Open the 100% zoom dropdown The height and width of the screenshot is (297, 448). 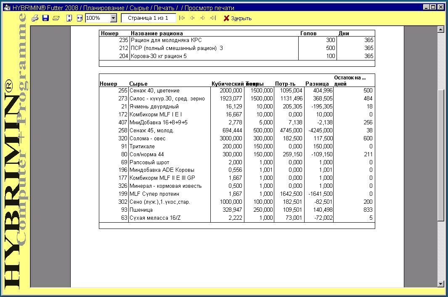113,18
